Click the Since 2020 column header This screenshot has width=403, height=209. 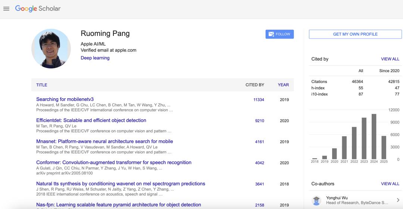click(389, 71)
